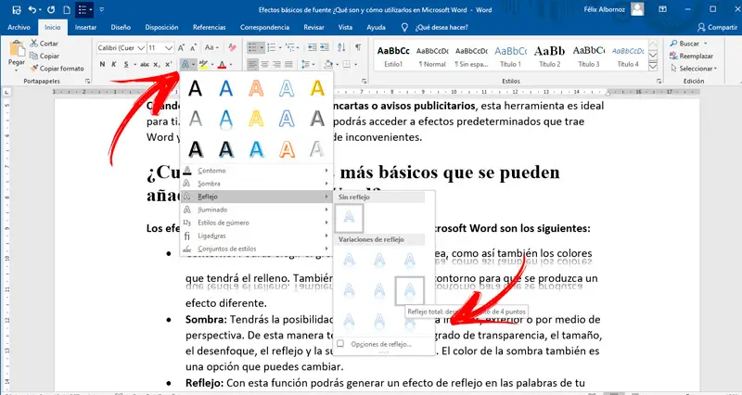The image size is (742, 395).
Task: Click shading paint bucket icon
Action: 328,64
